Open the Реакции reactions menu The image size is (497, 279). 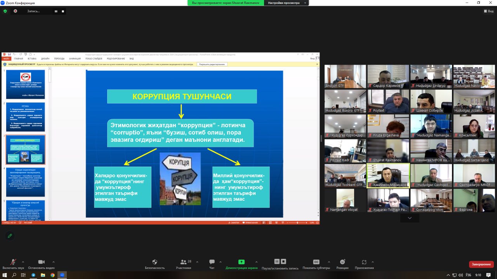pyautogui.click(x=342, y=262)
